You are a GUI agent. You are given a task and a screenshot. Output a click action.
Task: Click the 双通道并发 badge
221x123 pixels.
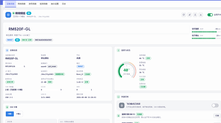(59, 74)
